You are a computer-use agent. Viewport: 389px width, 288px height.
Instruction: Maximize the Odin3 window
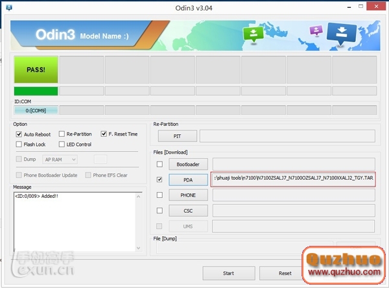(x=361, y=6)
